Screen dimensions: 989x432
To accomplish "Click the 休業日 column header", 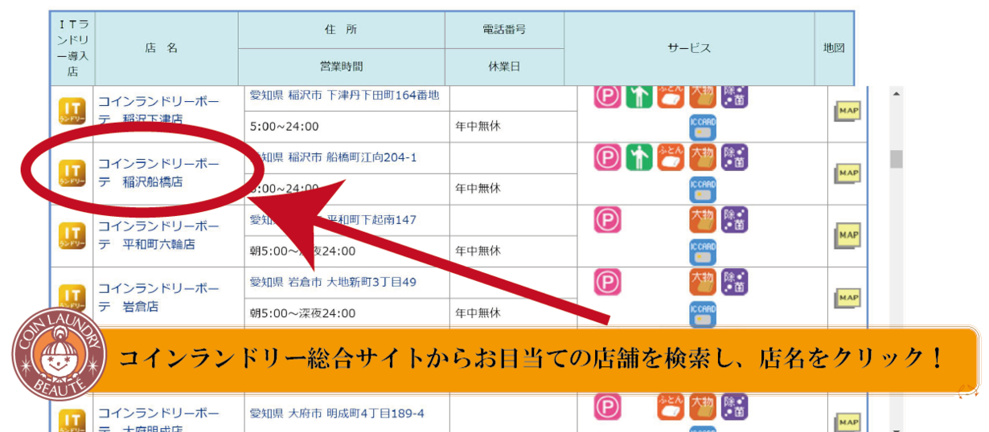I will pyautogui.click(x=504, y=67).
